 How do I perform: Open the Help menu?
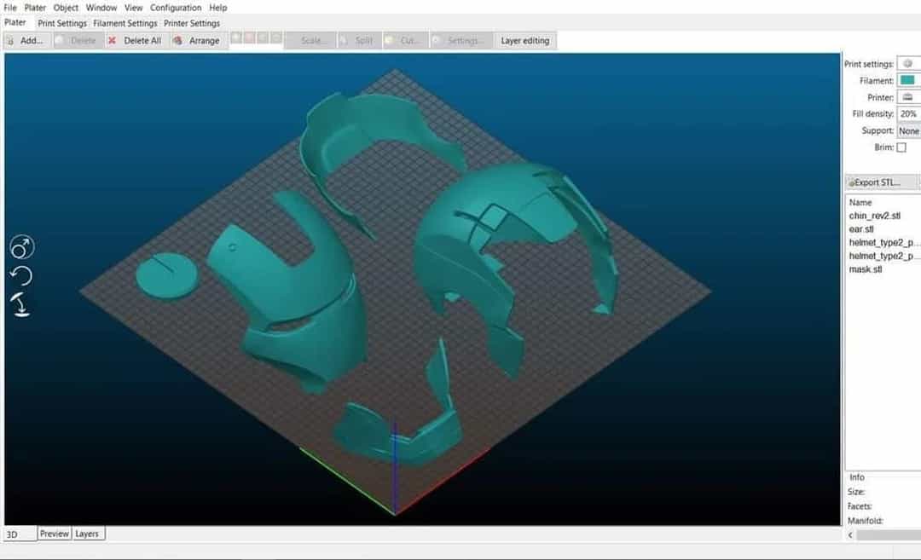coord(218,8)
